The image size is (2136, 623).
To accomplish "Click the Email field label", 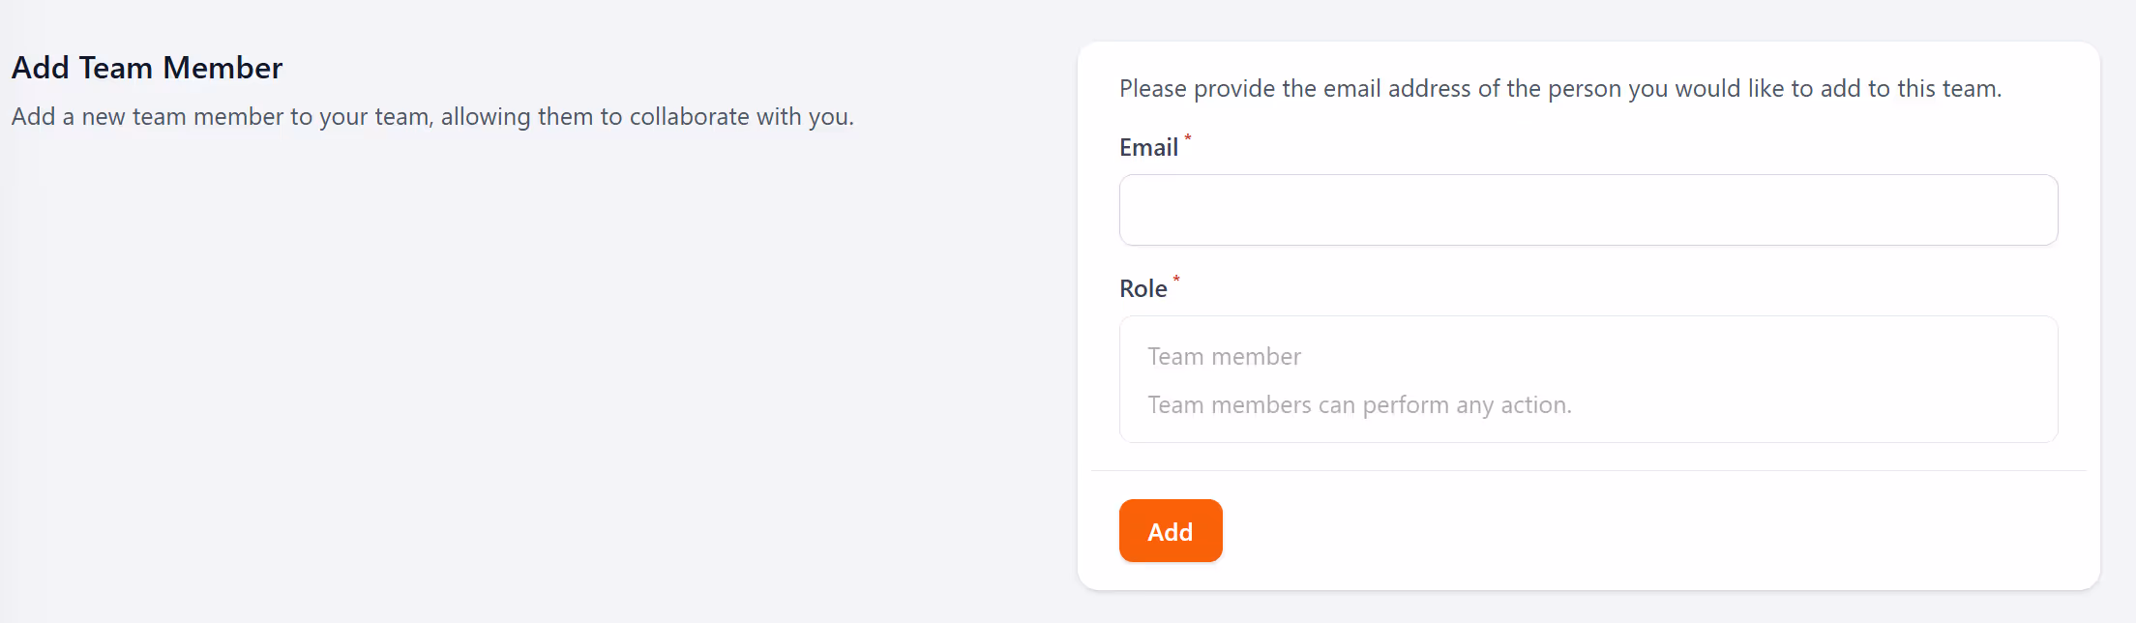I will coord(1147,147).
